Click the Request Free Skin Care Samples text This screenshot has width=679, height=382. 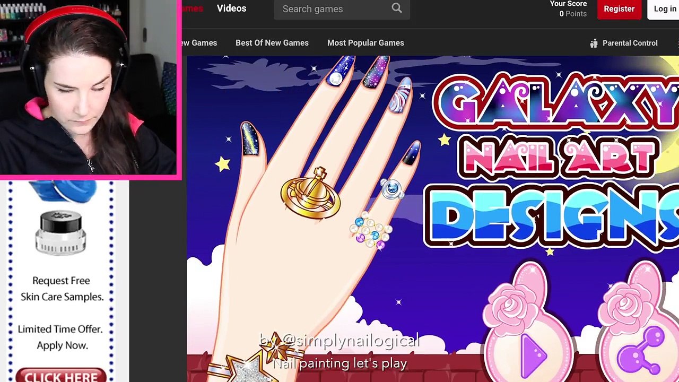[x=62, y=289]
